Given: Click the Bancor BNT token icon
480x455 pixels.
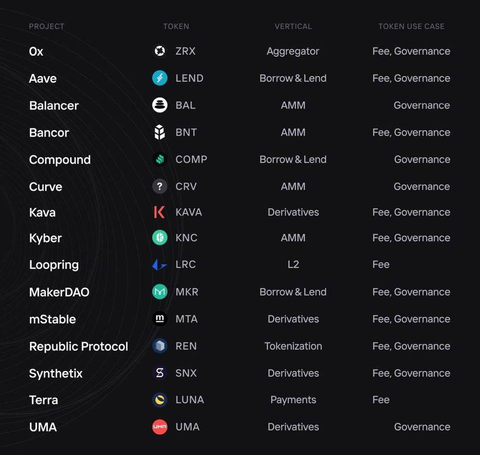Looking at the screenshot, I should point(159,132).
